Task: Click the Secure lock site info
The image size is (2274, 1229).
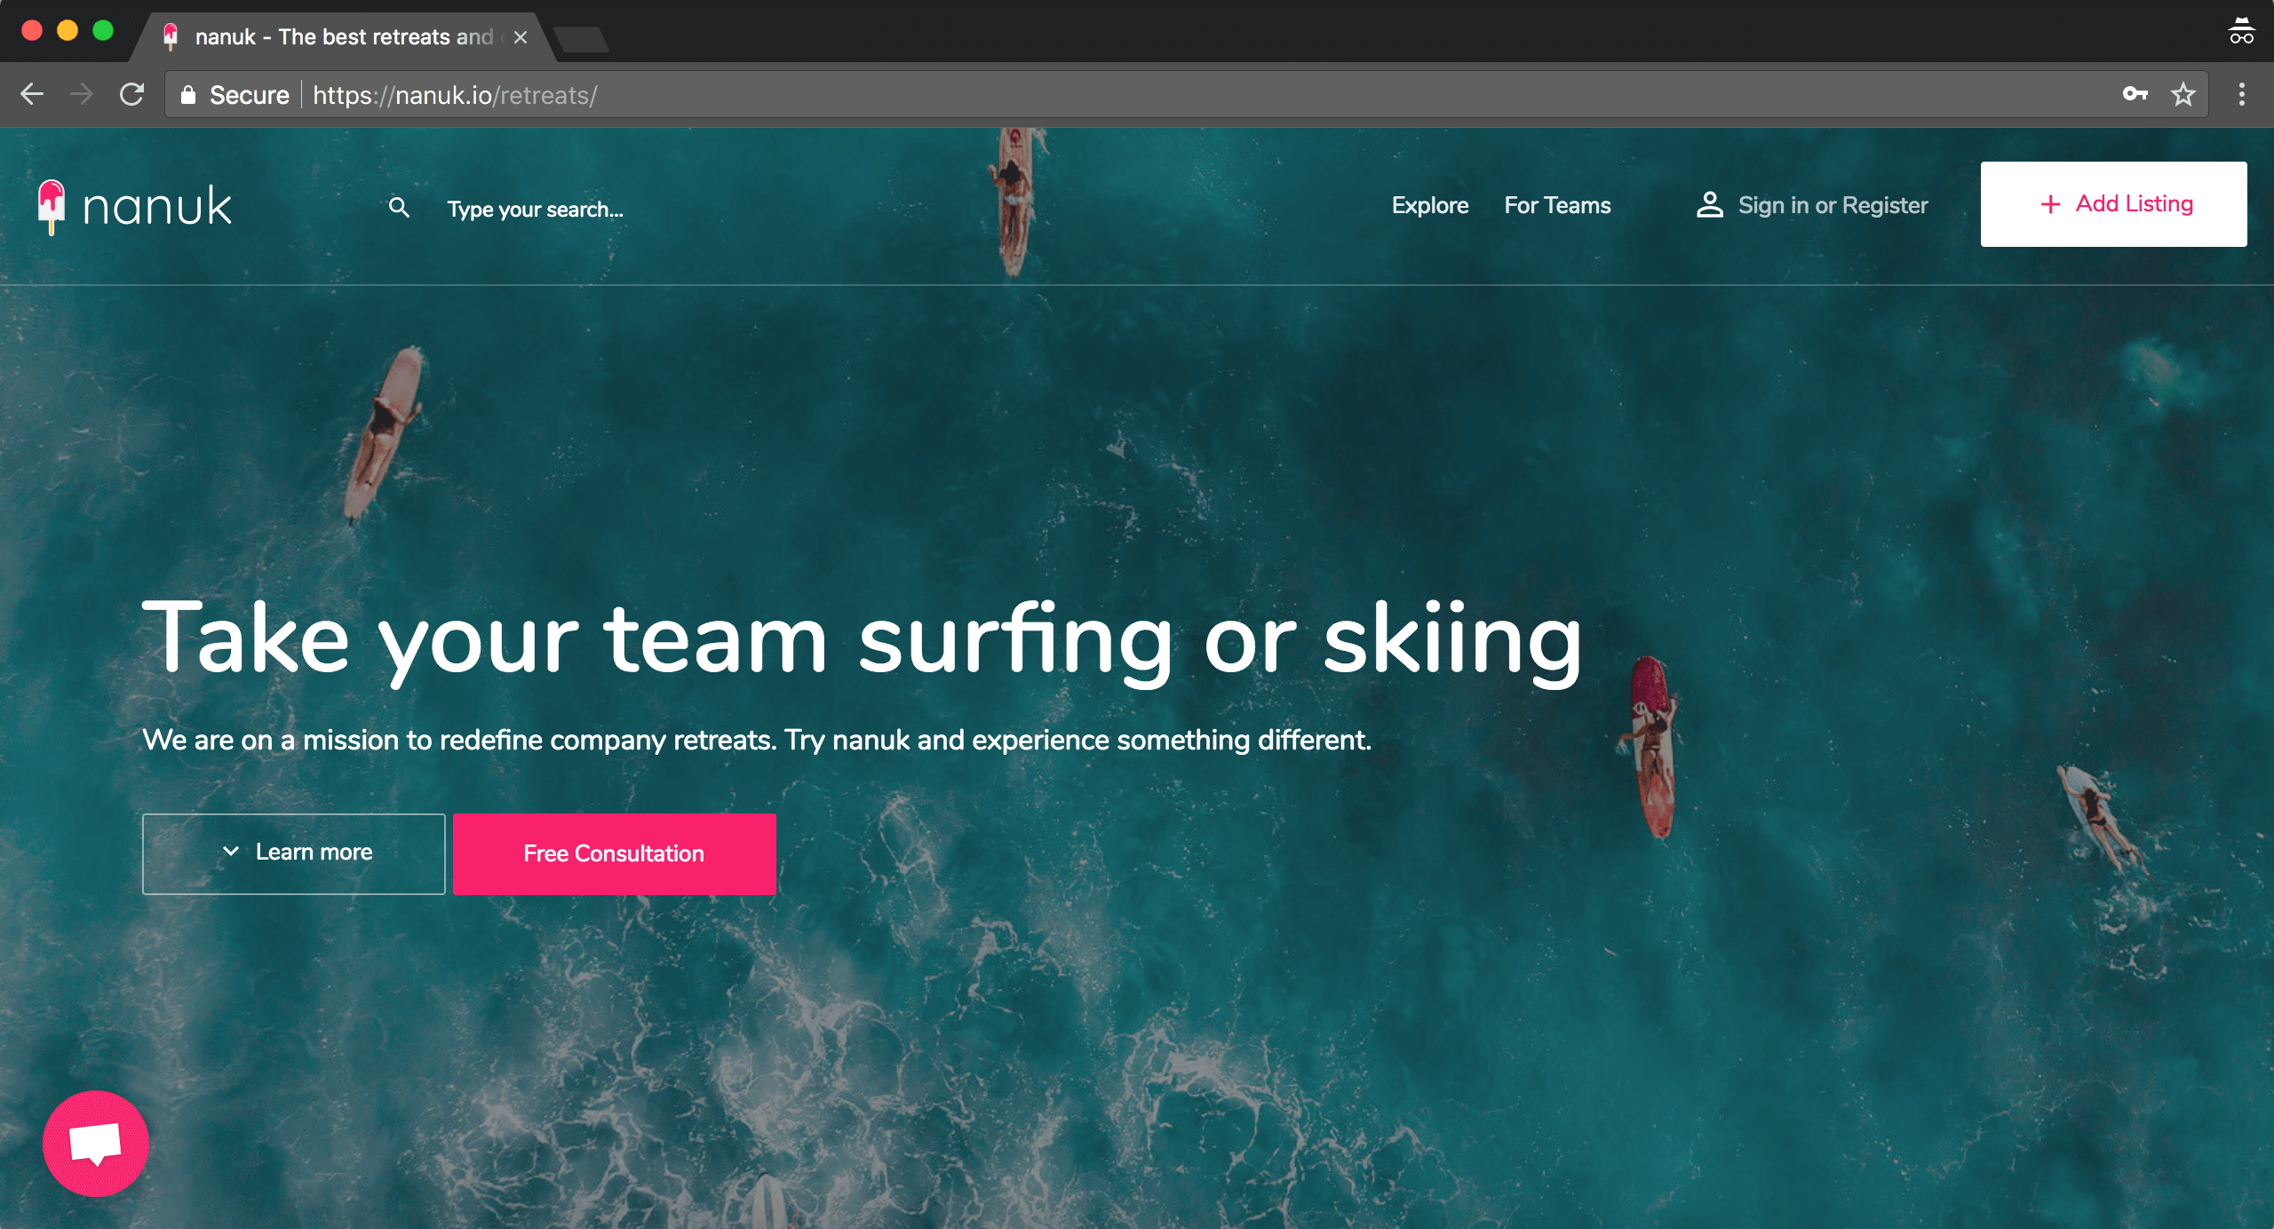Action: point(235,95)
